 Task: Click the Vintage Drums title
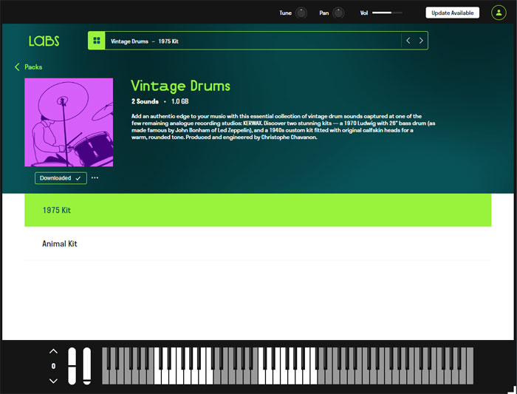(x=180, y=86)
